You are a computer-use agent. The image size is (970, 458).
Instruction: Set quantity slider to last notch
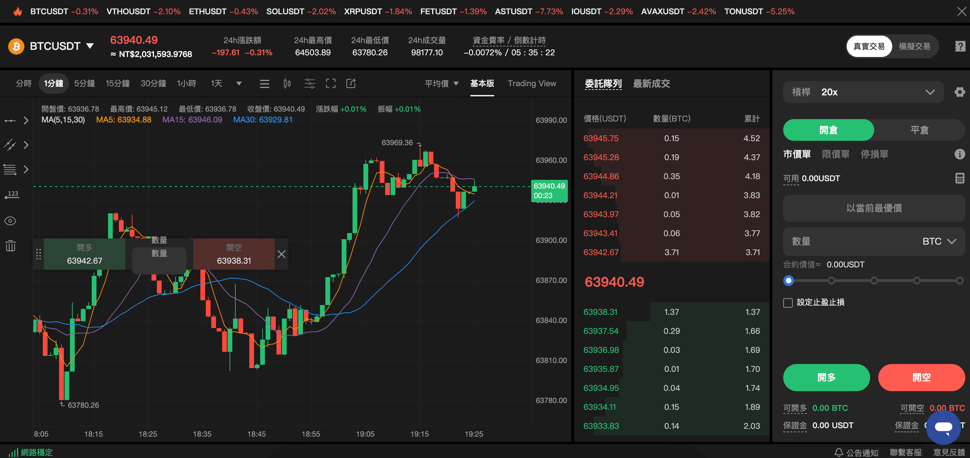tap(959, 281)
